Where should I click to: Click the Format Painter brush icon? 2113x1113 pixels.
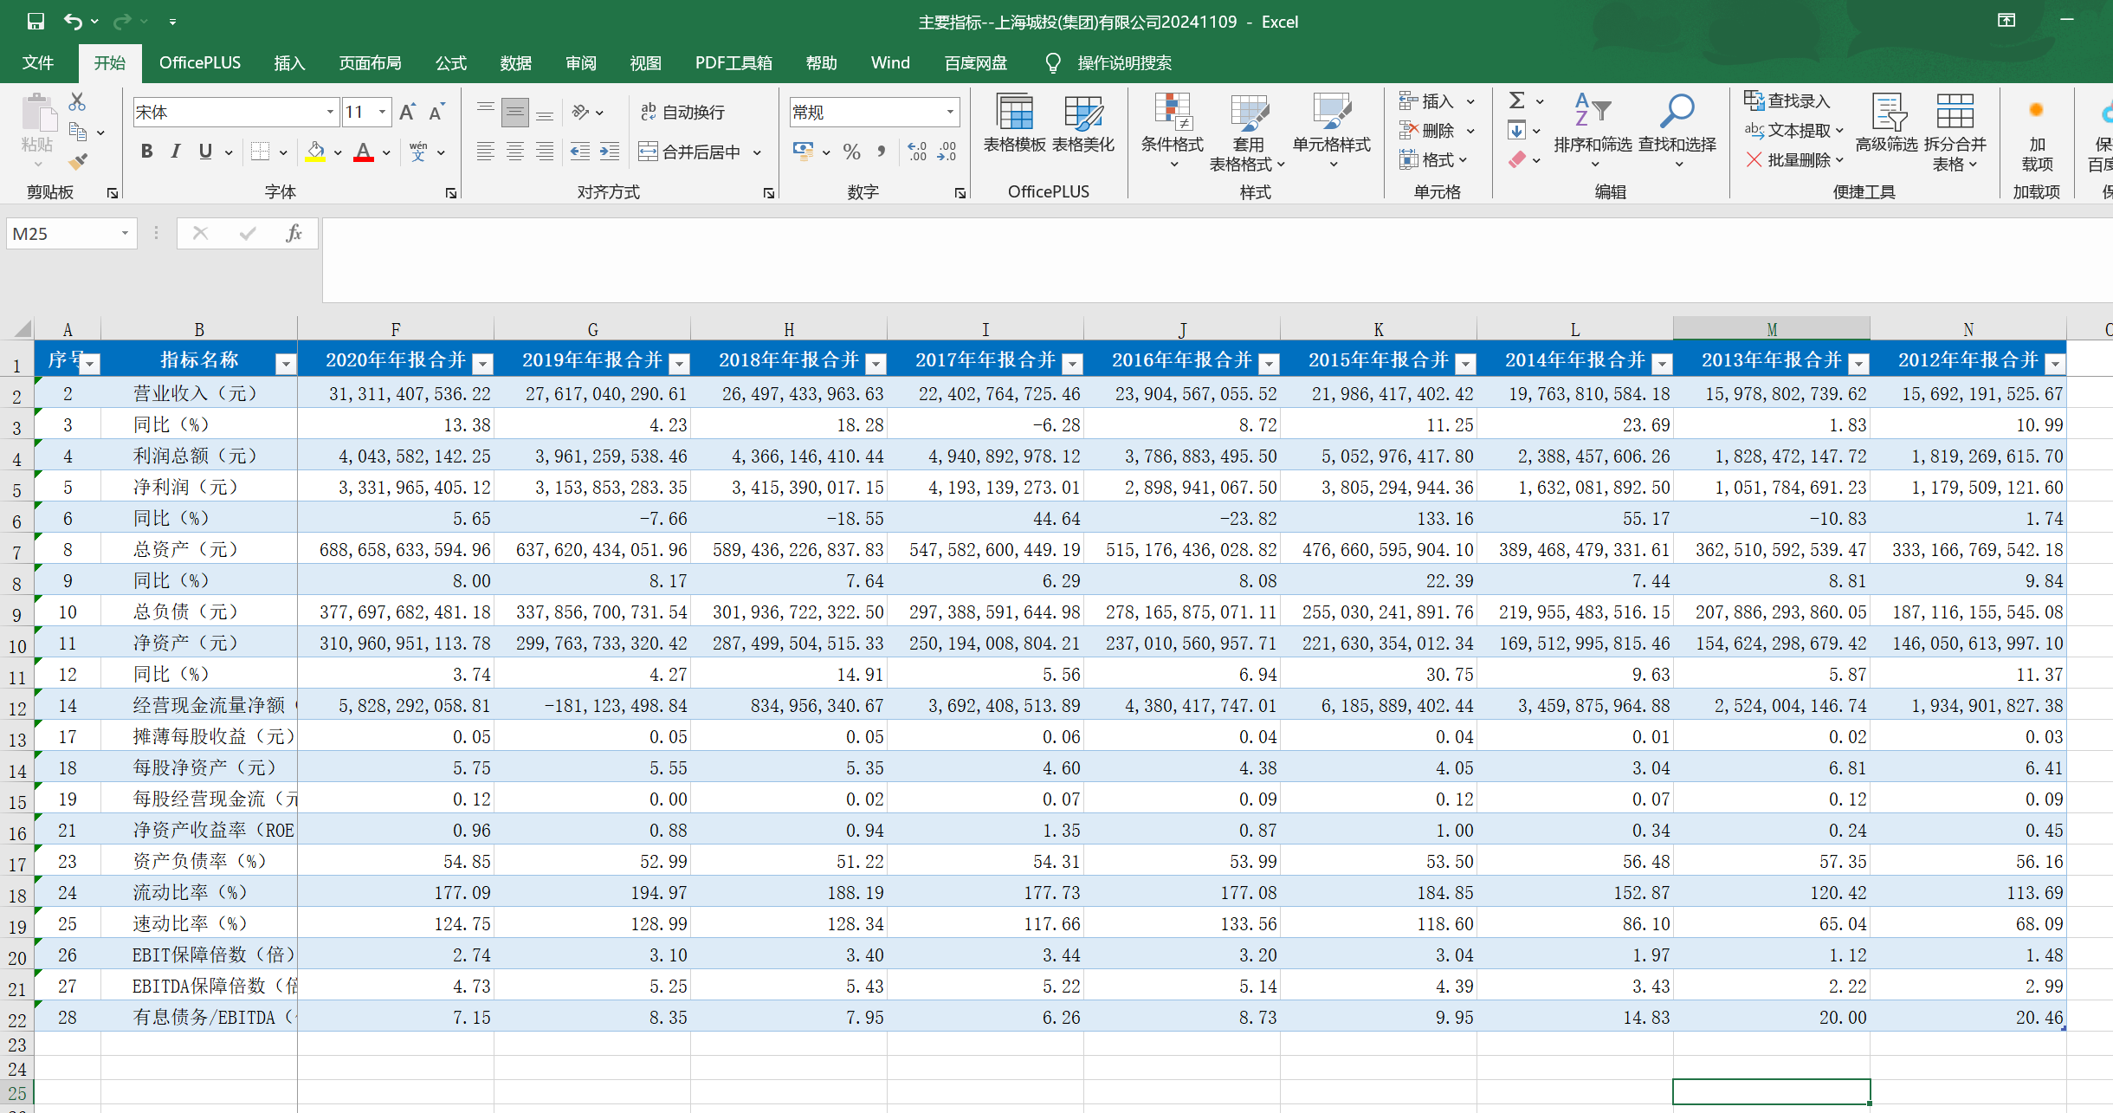[78, 161]
